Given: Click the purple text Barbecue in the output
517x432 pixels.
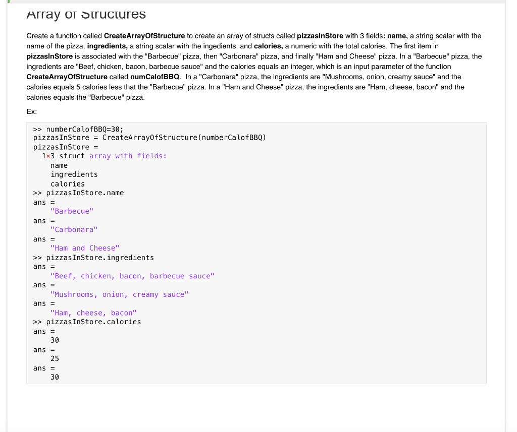Looking at the screenshot, I should [72, 211].
